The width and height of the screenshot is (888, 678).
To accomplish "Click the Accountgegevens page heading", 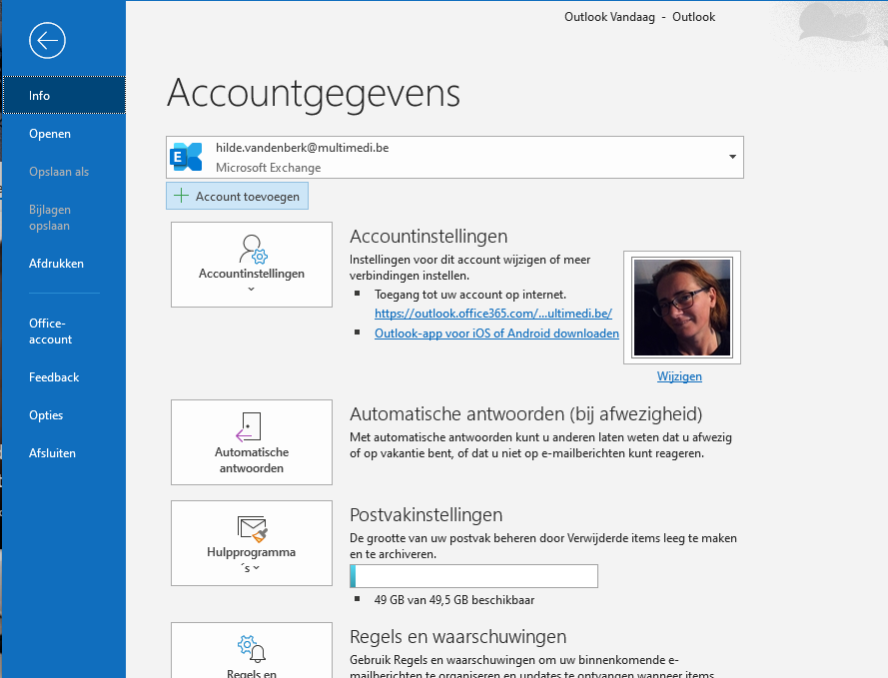I will click(x=314, y=94).
